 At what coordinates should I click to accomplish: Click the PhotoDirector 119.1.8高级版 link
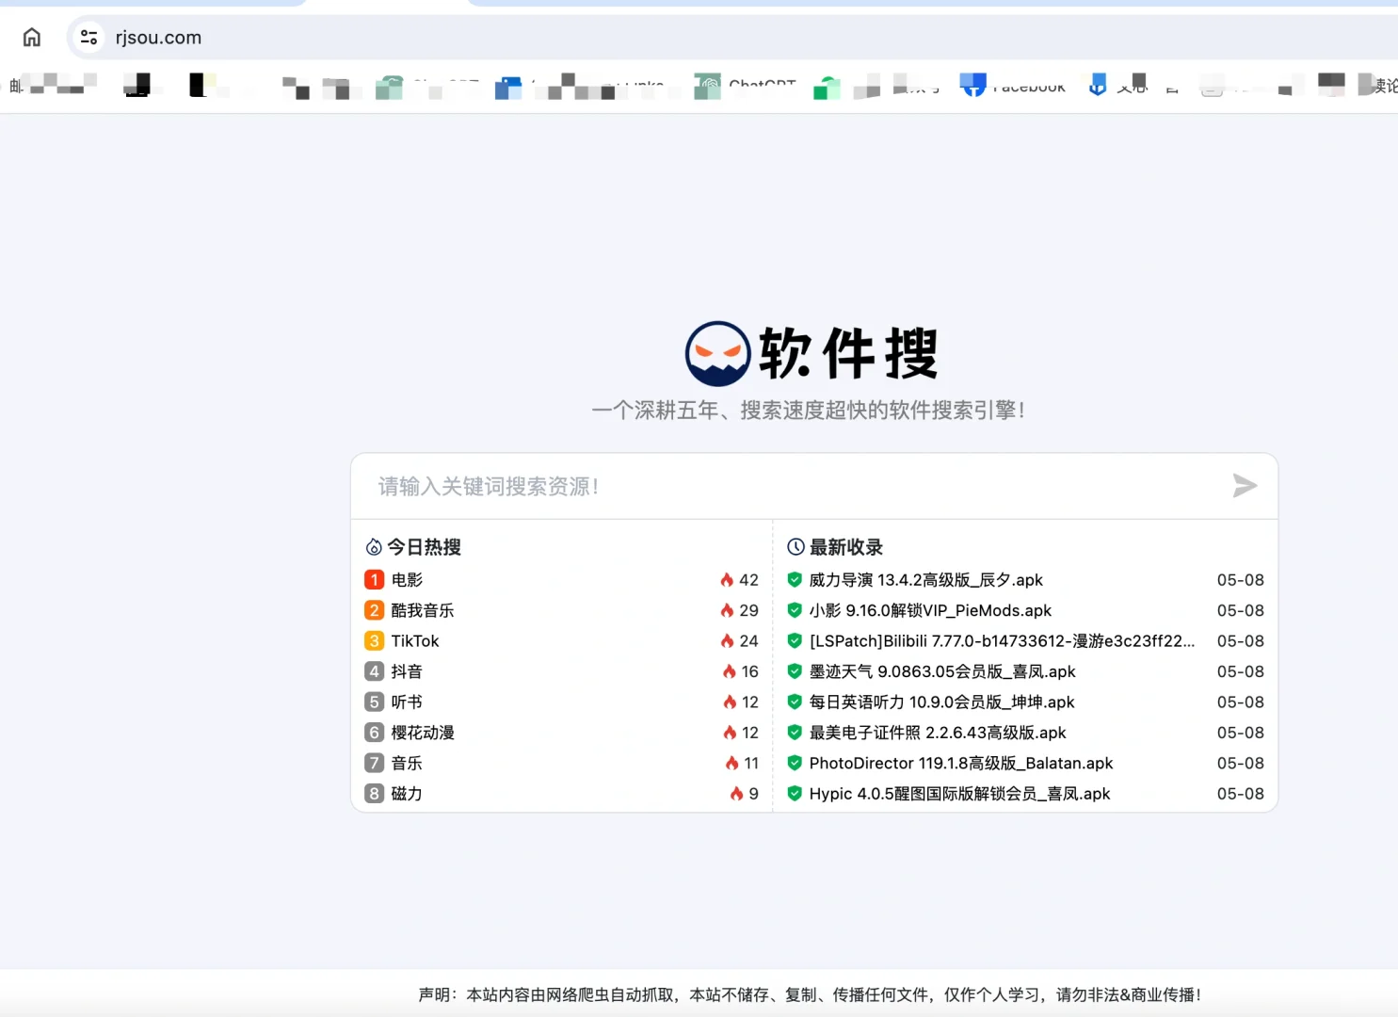[x=960, y=763]
